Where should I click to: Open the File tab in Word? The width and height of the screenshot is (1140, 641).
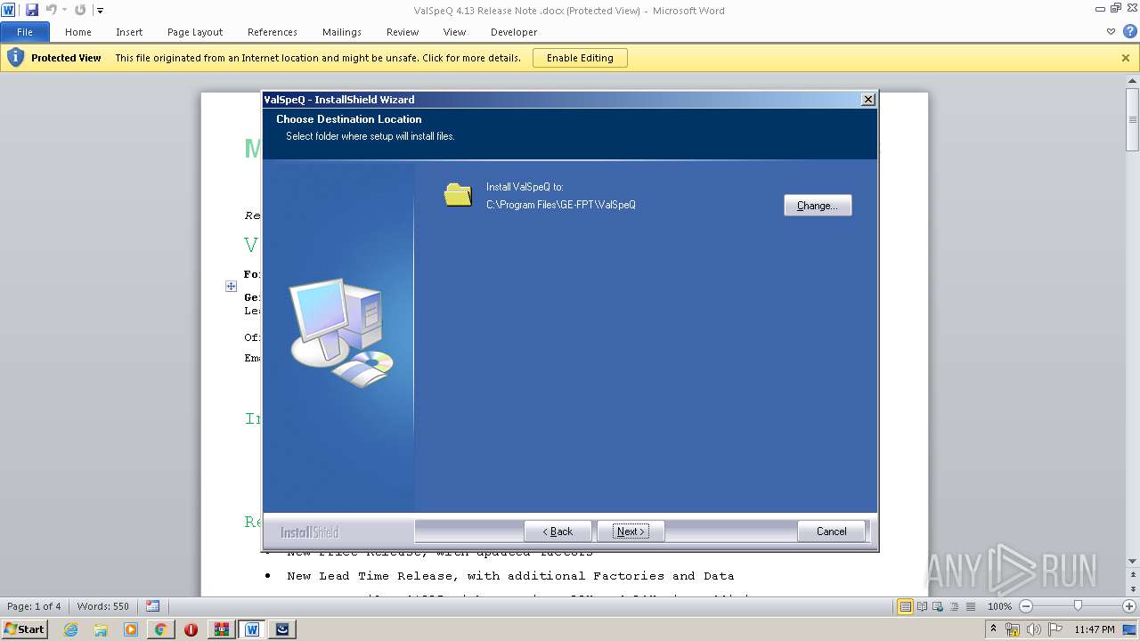(x=25, y=32)
